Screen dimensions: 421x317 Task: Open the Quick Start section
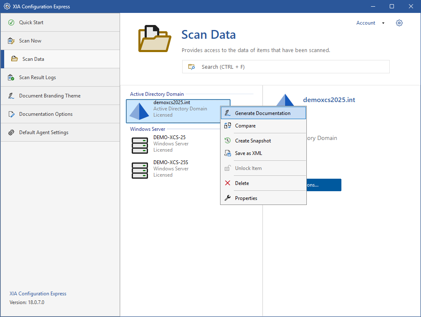31,22
